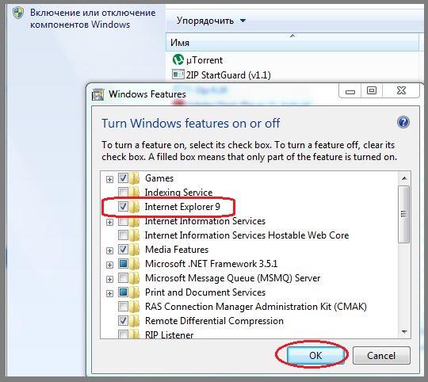Screen dimensions: 428x382
Task: Maximize the Windows Features dialog
Action: (372, 90)
